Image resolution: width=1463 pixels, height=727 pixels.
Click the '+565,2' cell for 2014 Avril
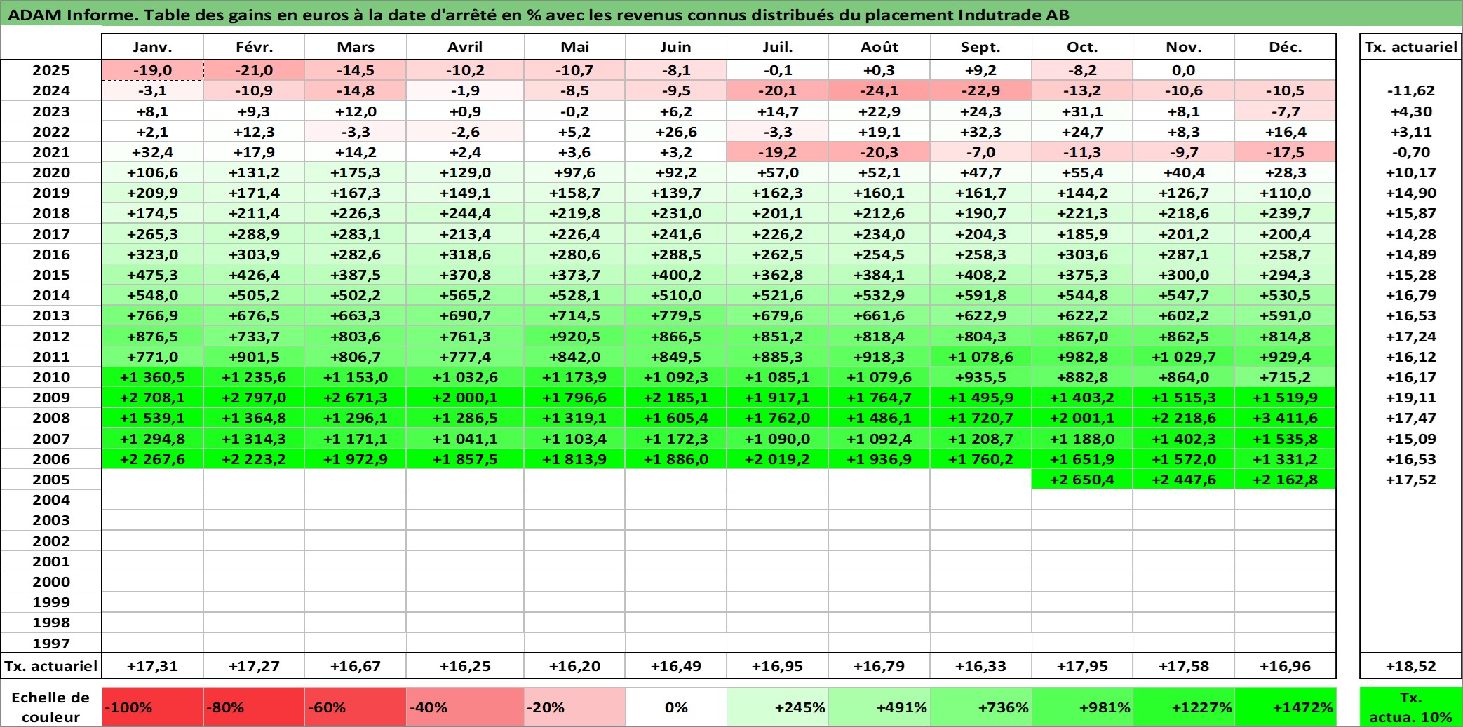click(465, 295)
